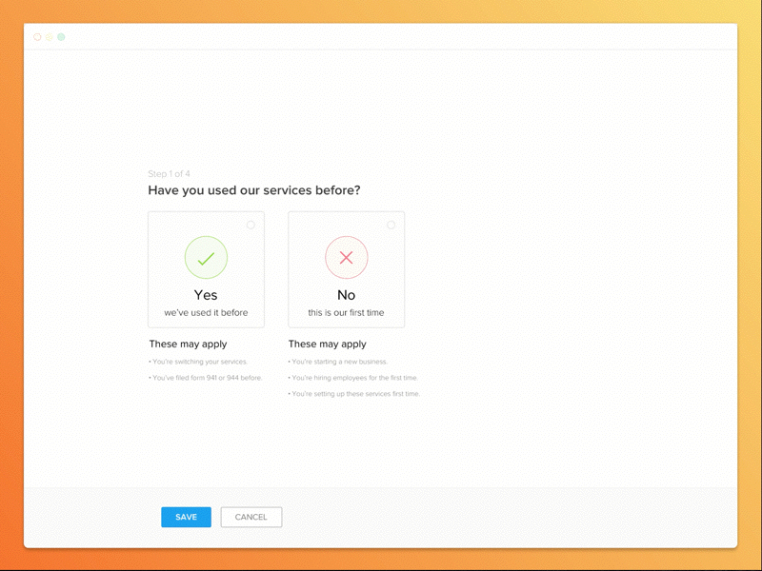Click the CANCEL button

[251, 517]
